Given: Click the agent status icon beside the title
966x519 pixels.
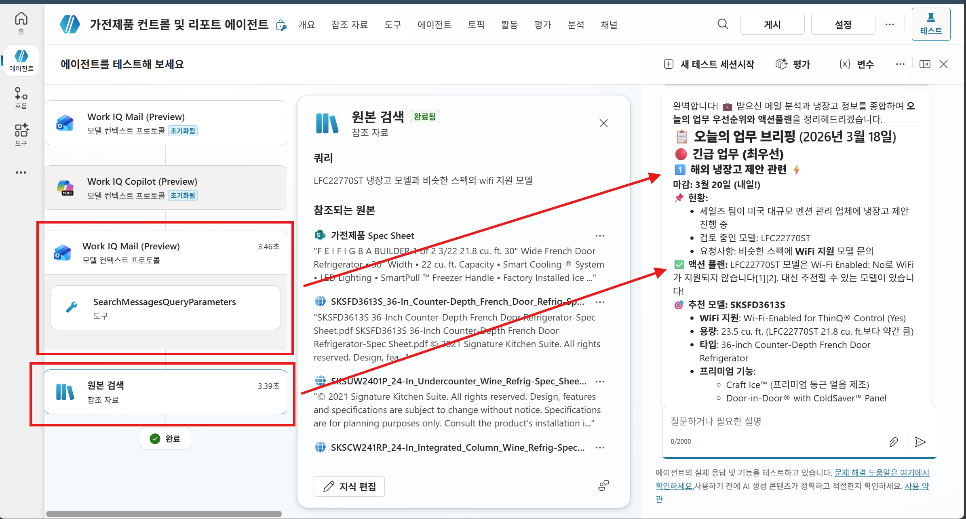Looking at the screenshot, I should [281, 25].
